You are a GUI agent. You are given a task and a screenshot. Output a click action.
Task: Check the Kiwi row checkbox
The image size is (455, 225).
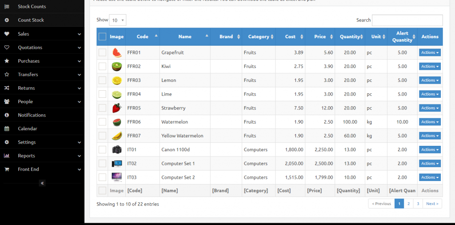pyautogui.click(x=102, y=67)
